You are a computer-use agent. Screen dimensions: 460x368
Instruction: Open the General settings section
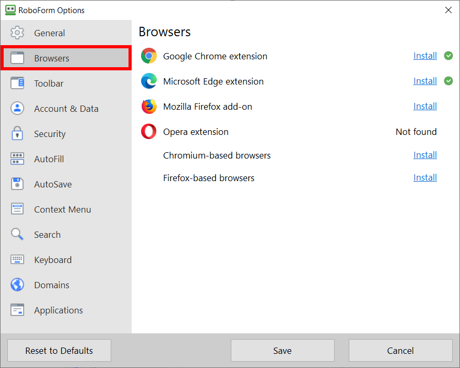click(66, 33)
